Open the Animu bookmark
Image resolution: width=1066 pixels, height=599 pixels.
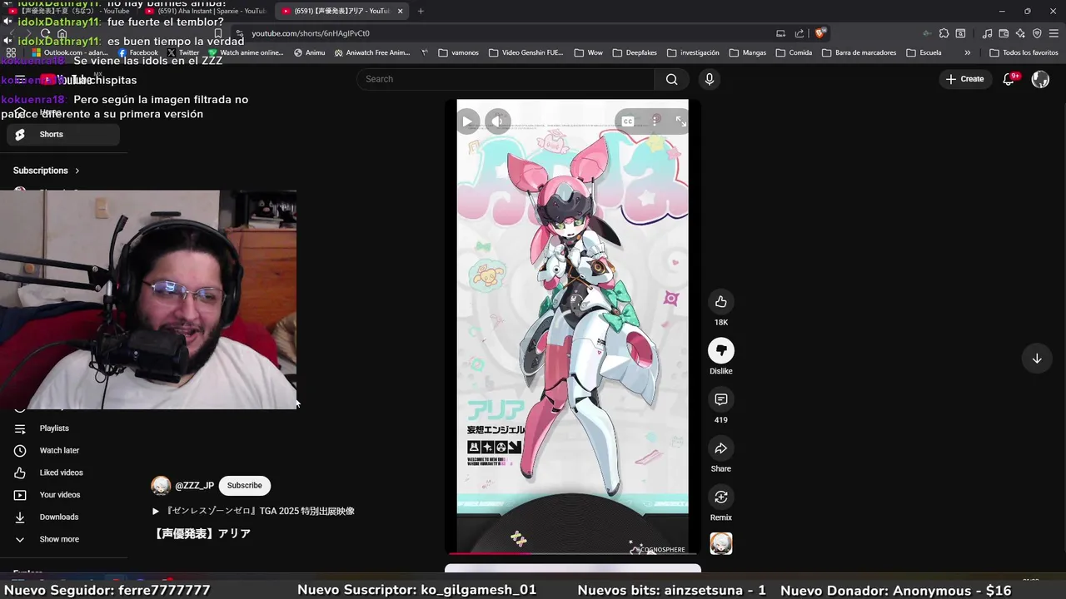309,52
